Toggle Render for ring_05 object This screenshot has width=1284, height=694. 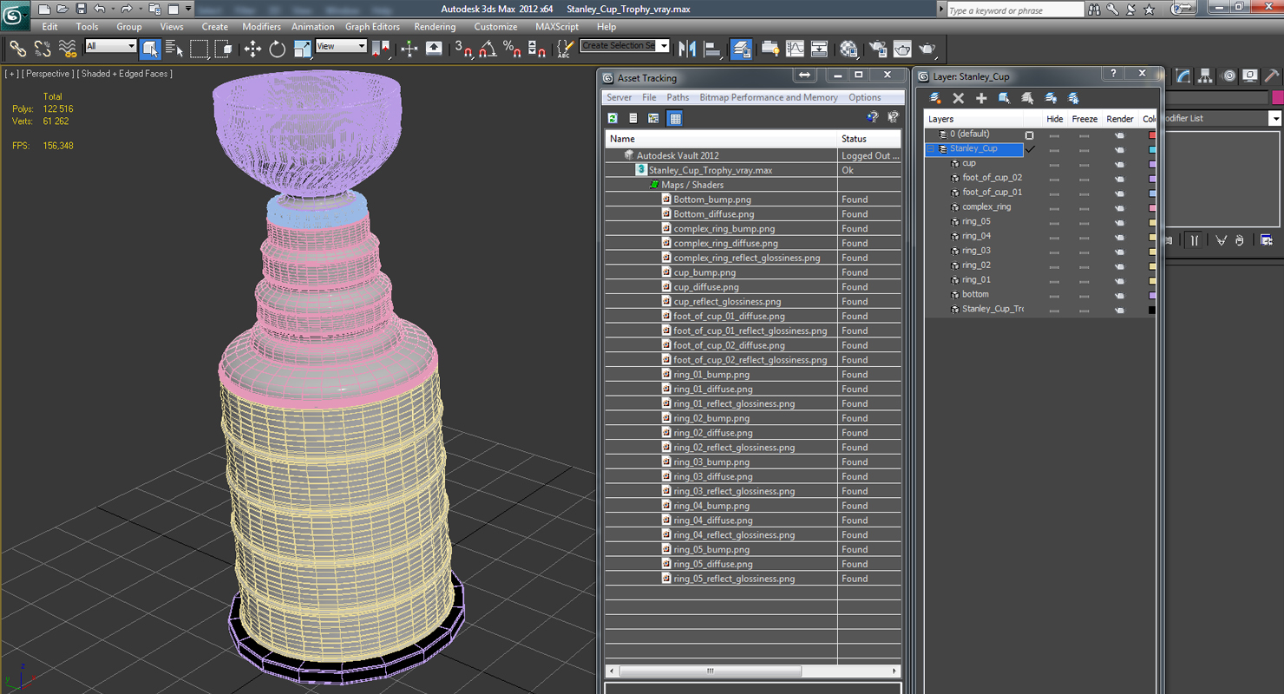pos(1119,222)
